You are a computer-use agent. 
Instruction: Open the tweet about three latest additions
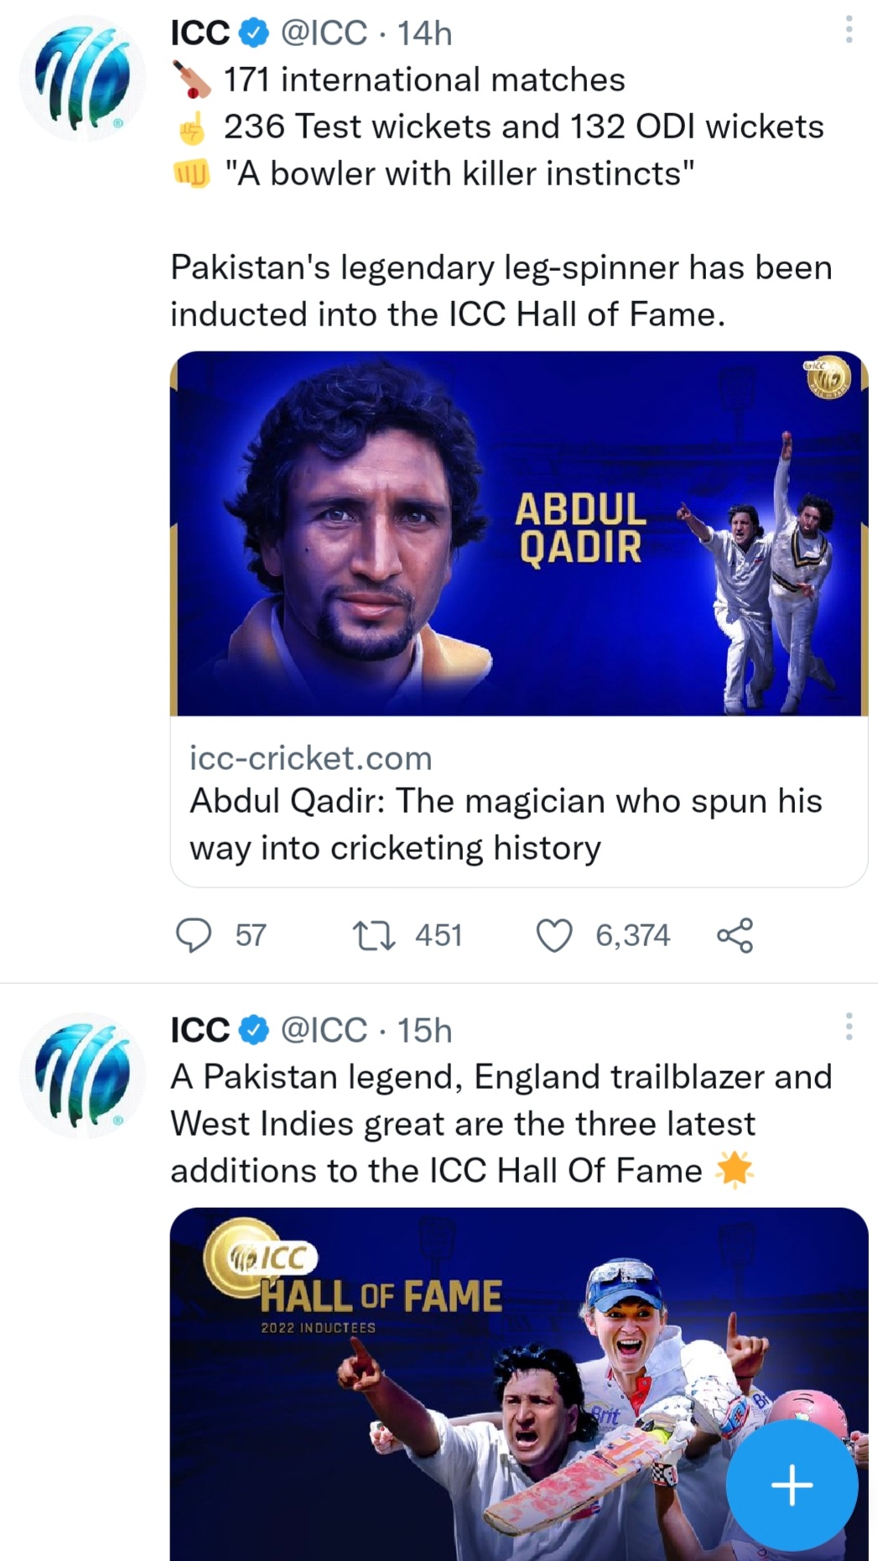click(501, 1123)
